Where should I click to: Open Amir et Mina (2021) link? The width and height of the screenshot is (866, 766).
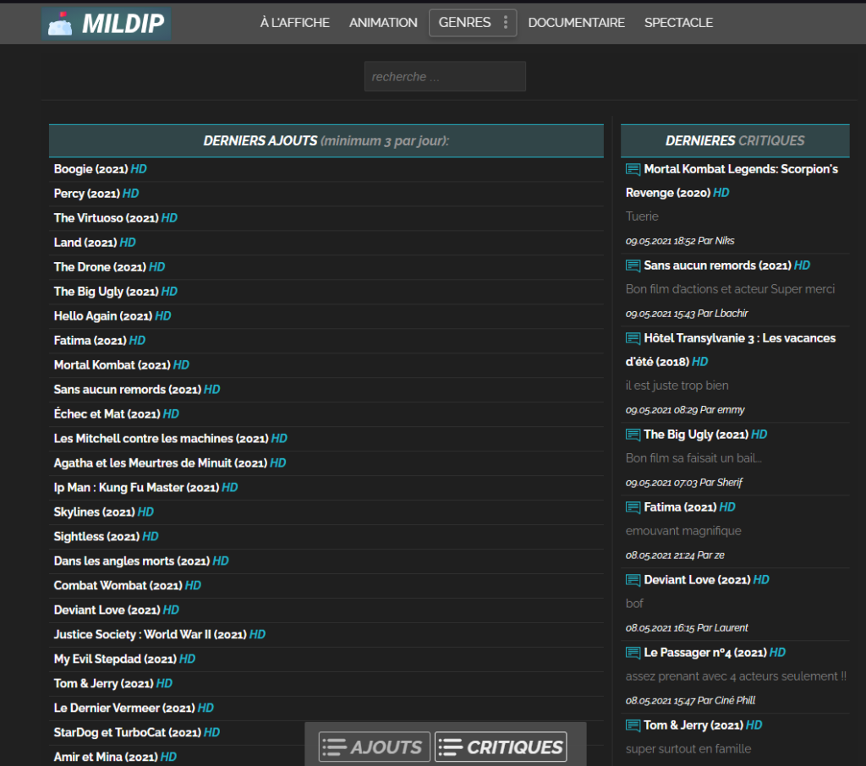(x=115, y=757)
